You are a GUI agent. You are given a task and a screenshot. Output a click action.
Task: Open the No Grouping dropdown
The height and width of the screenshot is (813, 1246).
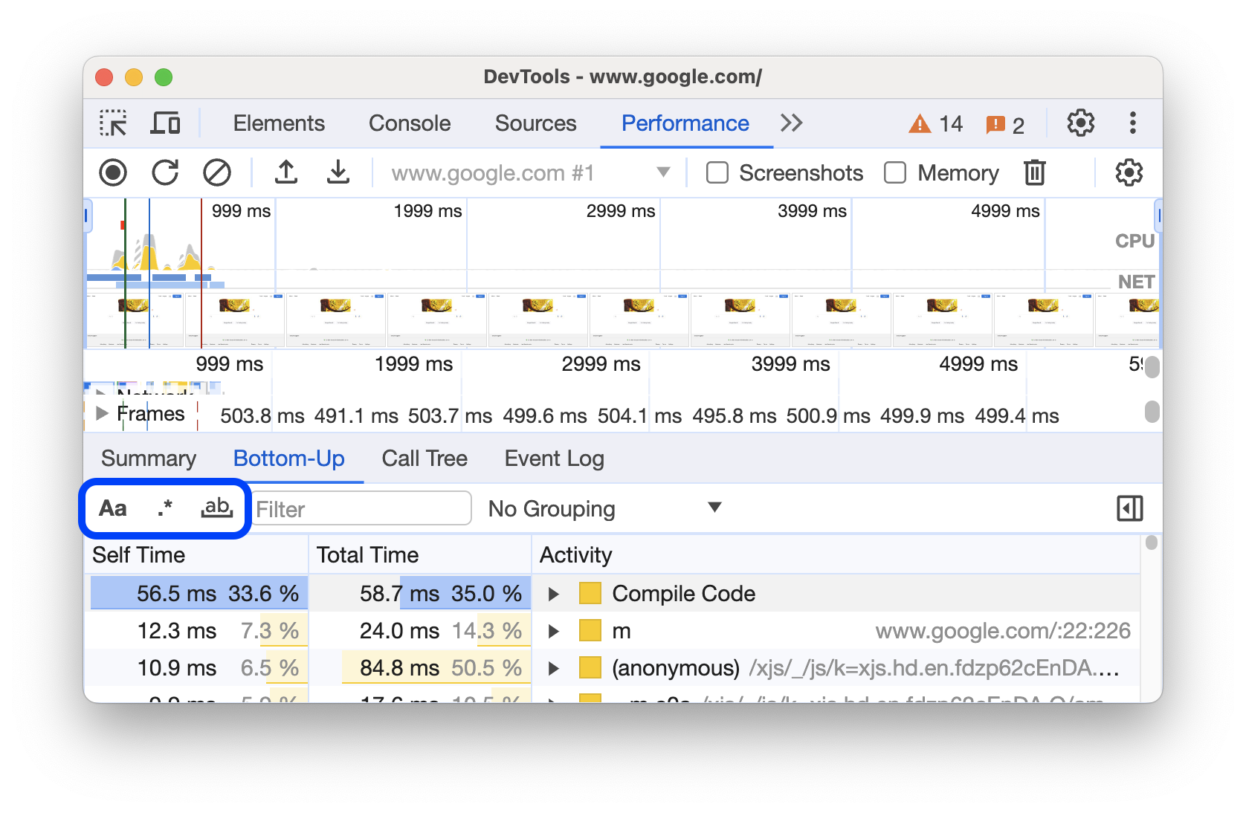(x=604, y=508)
